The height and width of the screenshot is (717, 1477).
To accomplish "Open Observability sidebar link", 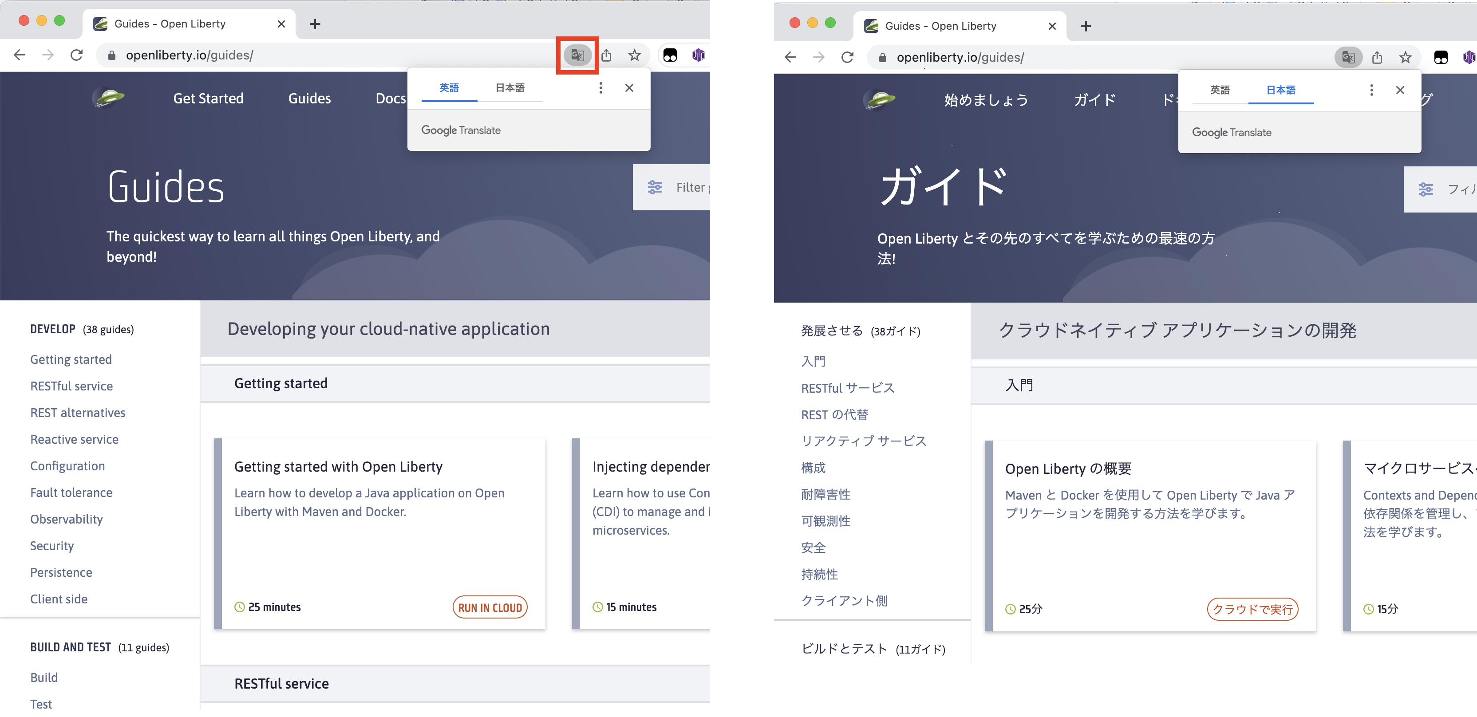I will 67,520.
